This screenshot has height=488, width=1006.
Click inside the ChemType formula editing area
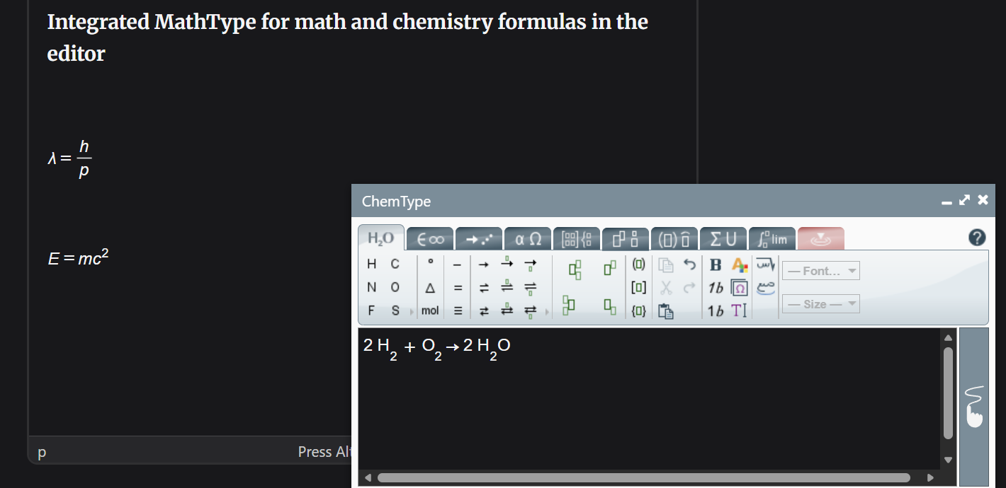click(x=650, y=398)
